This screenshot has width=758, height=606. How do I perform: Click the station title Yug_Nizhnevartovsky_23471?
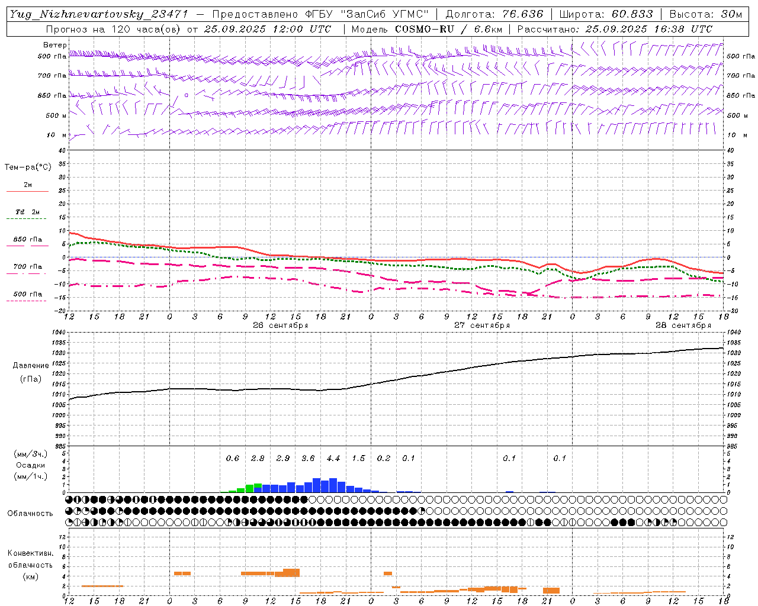pyautogui.click(x=99, y=14)
